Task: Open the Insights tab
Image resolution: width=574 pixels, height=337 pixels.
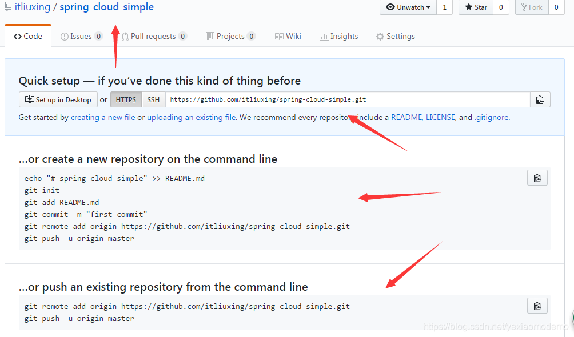Action: click(x=338, y=36)
